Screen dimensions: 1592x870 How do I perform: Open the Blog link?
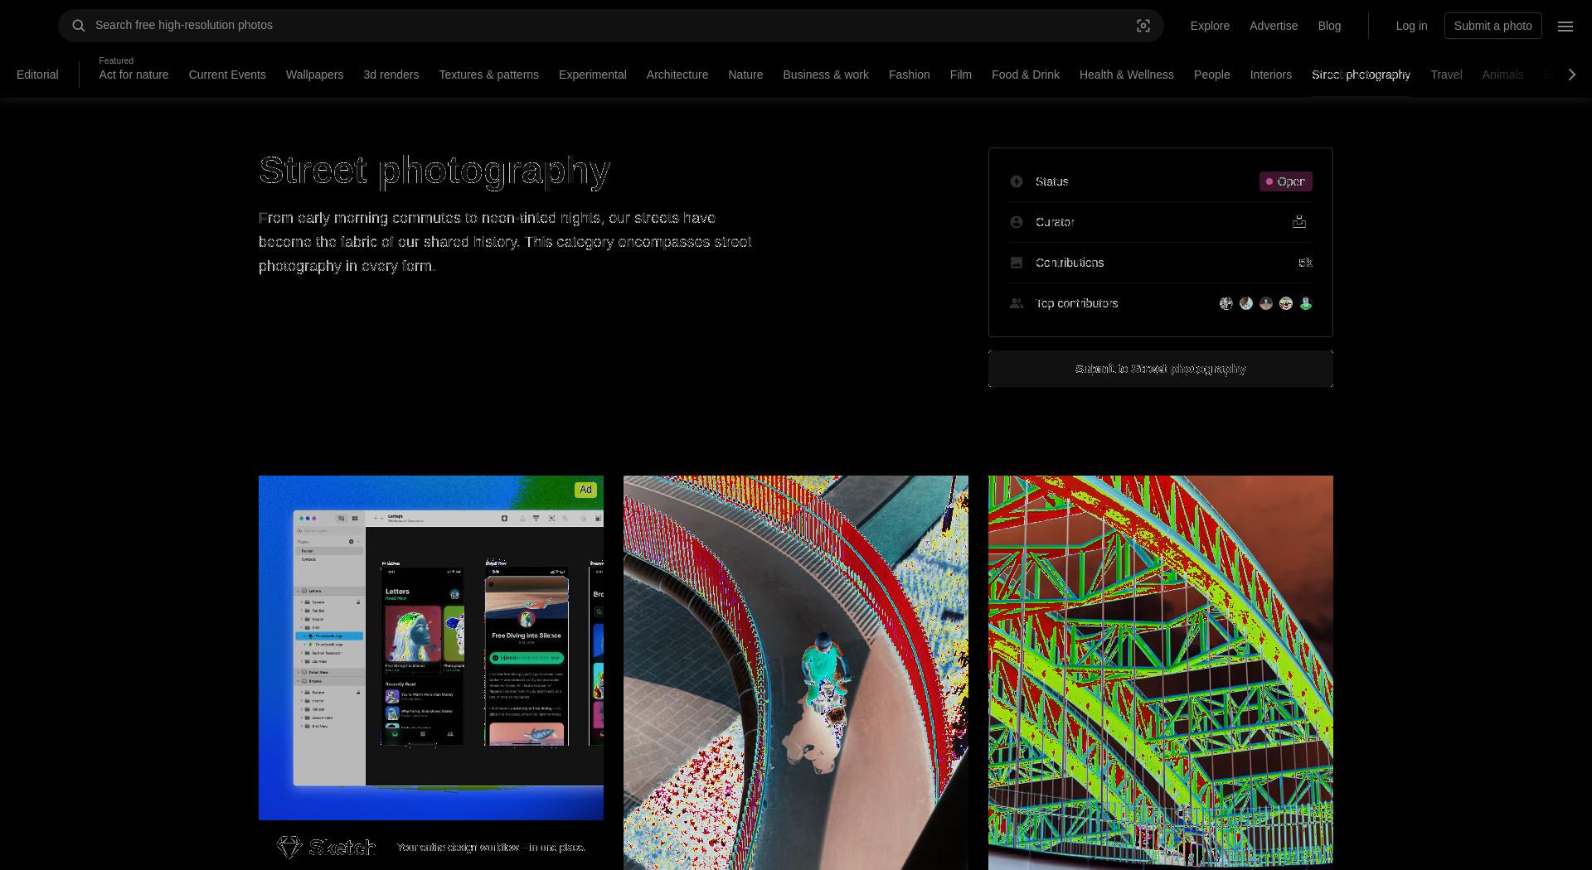point(1329,26)
